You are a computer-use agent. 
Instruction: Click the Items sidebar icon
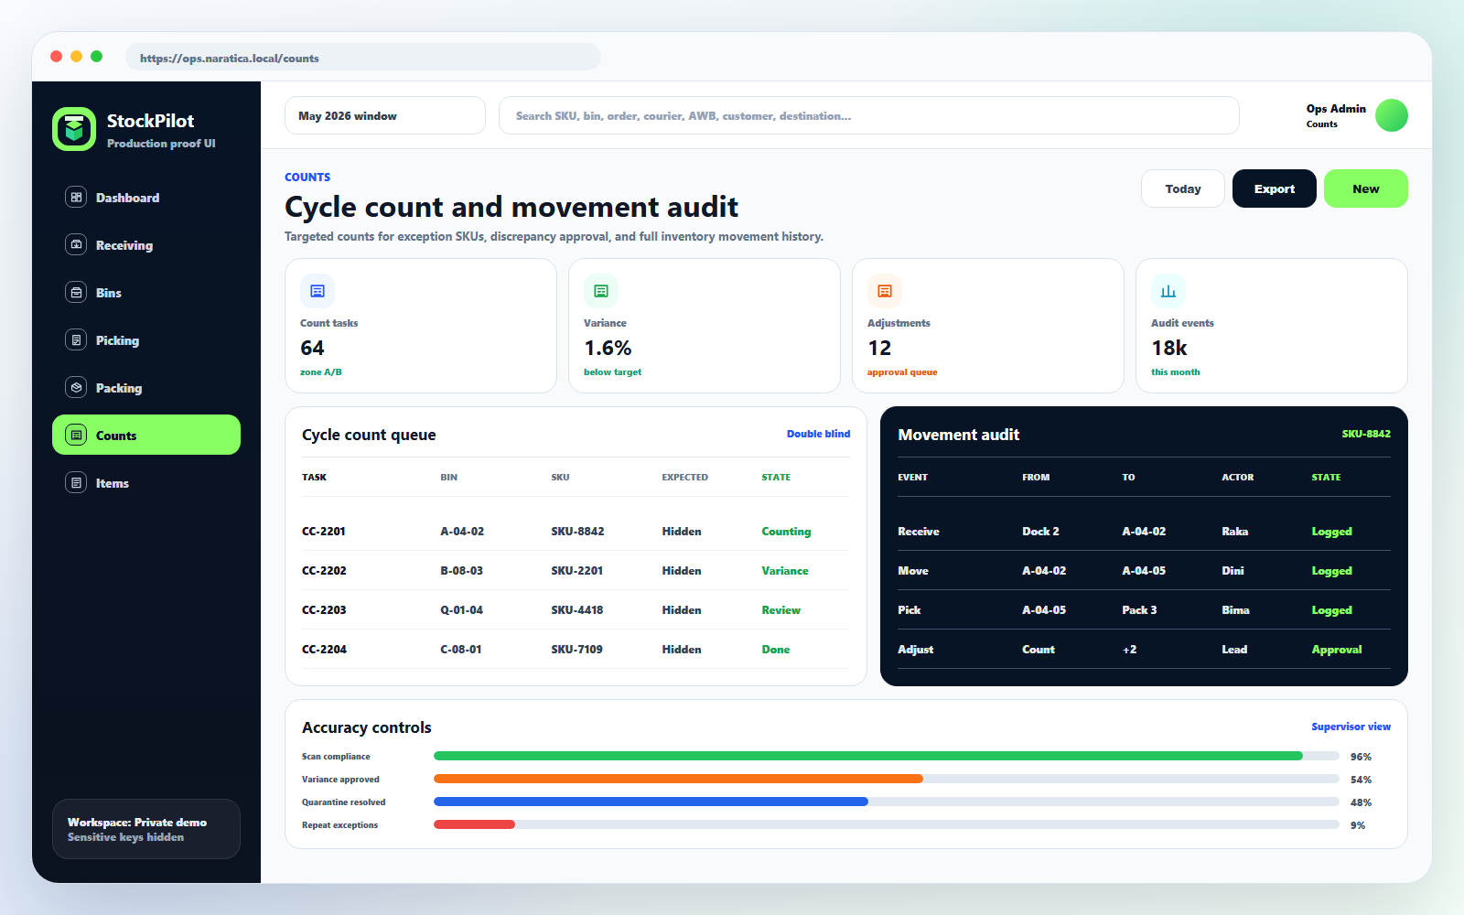pyautogui.click(x=76, y=482)
